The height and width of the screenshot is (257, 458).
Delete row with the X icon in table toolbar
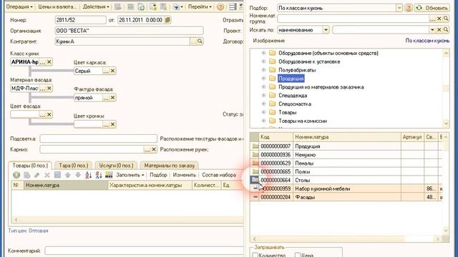[47, 175]
